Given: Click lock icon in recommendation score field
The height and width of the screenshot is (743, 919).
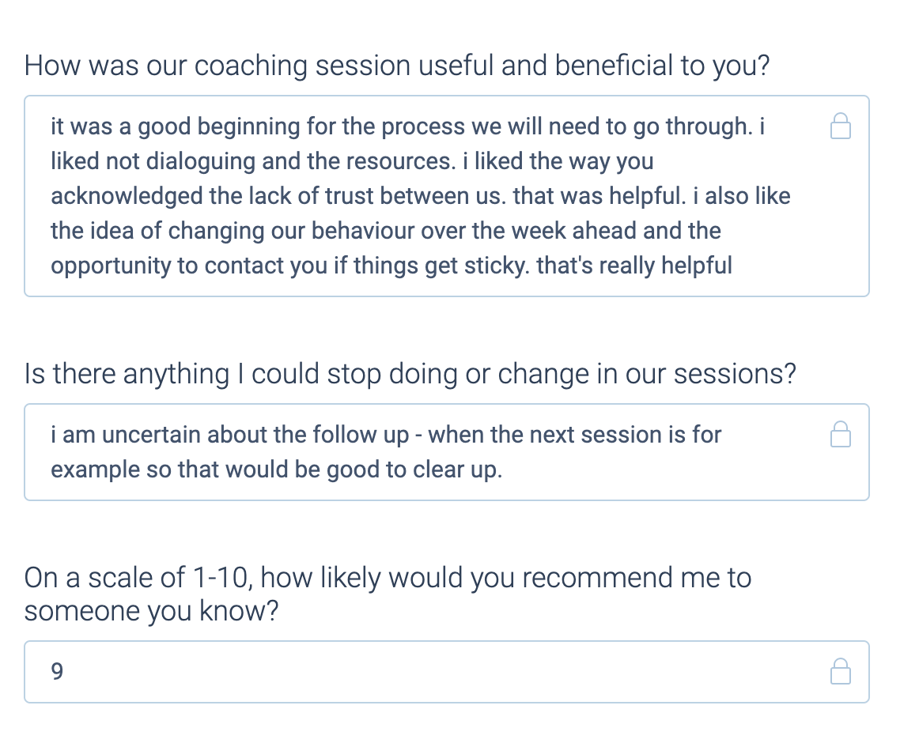Looking at the screenshot, I should [840, 671].
